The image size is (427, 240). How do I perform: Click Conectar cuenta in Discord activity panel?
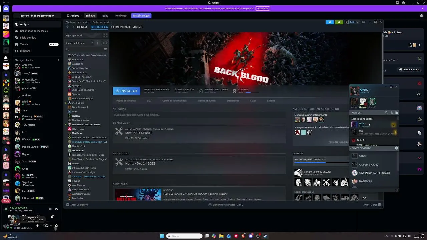409,70
